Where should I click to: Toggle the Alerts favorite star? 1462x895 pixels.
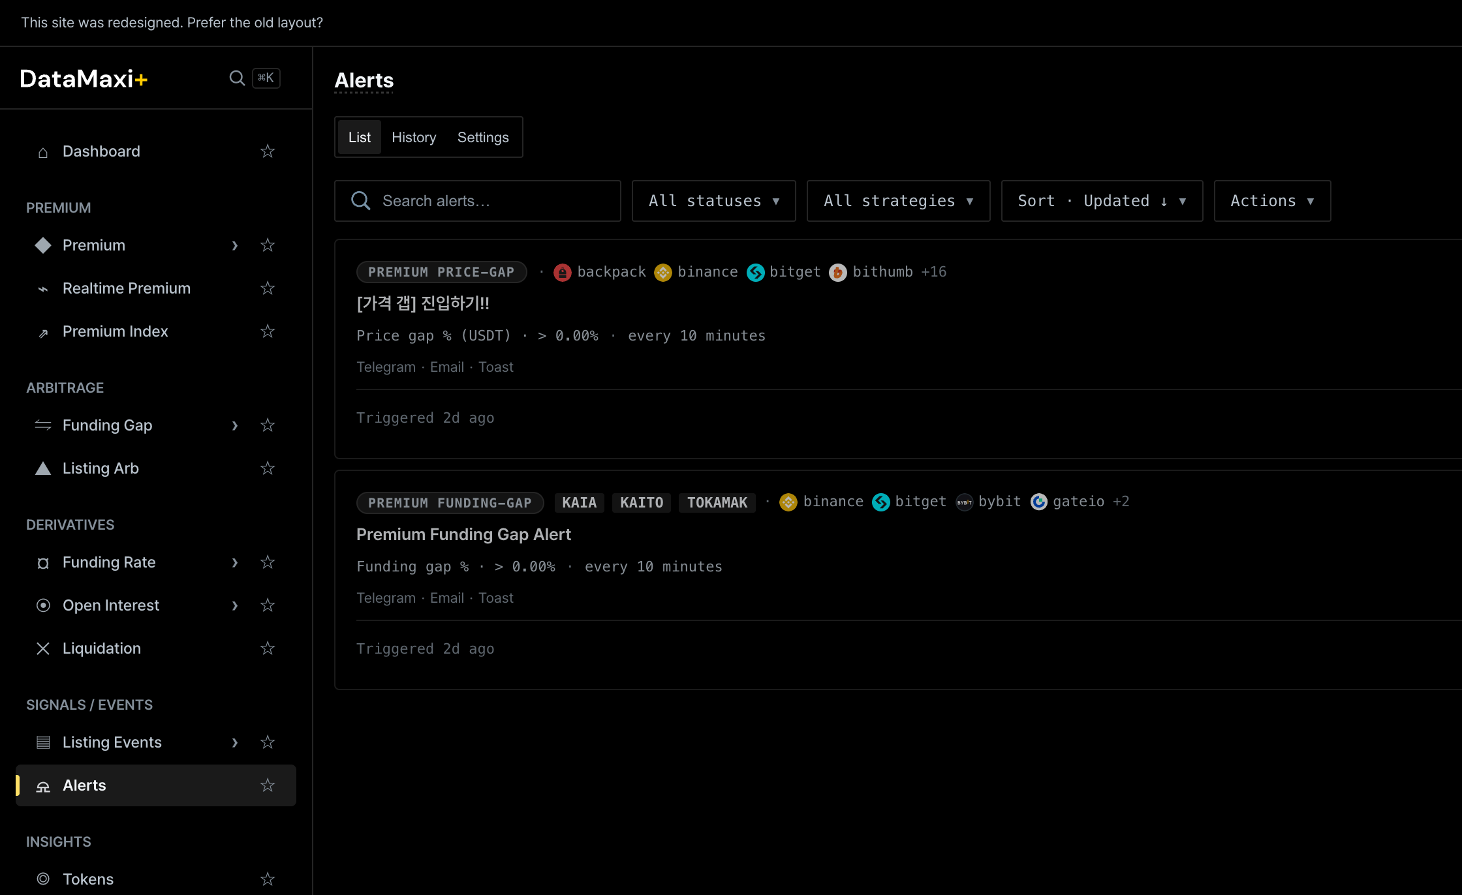(x=268, y=785)
